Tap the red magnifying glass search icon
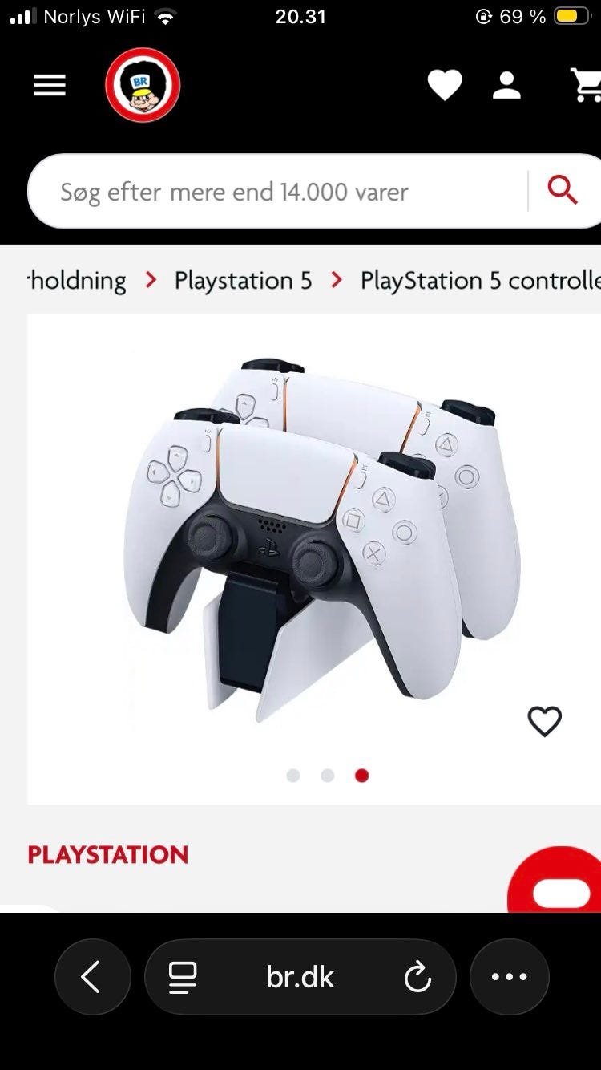The width and height of the screenshot is (601, 1070). (563, 191)
